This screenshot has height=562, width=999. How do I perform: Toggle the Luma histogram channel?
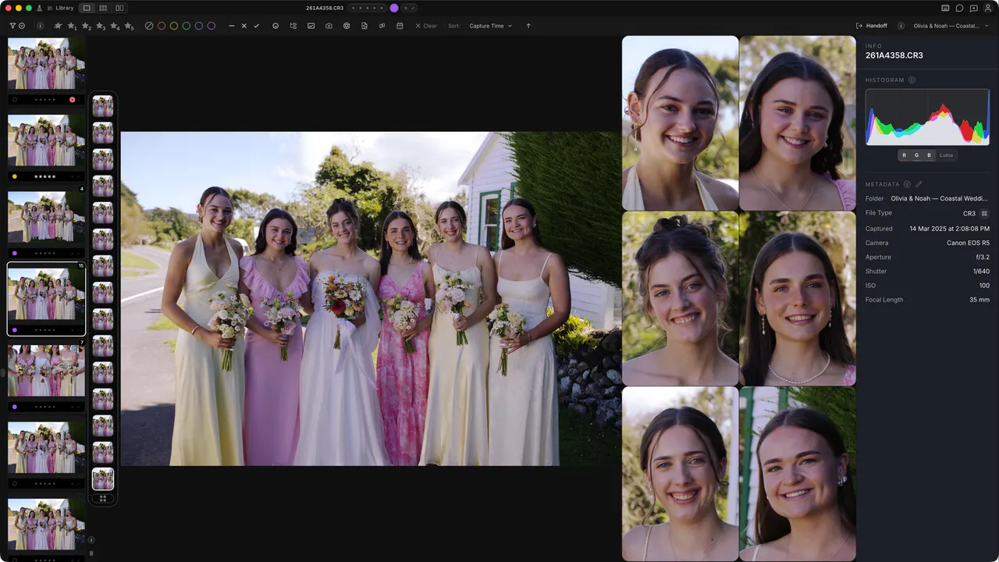point(946,155)
